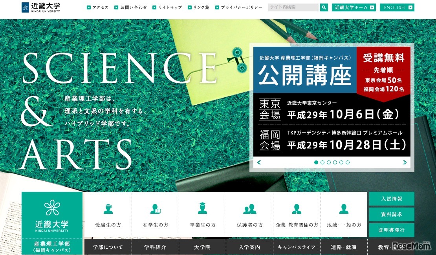Viewport: 436px width, 255px height.
Task: Click the search magnifier icon
Action: [324, 7]
